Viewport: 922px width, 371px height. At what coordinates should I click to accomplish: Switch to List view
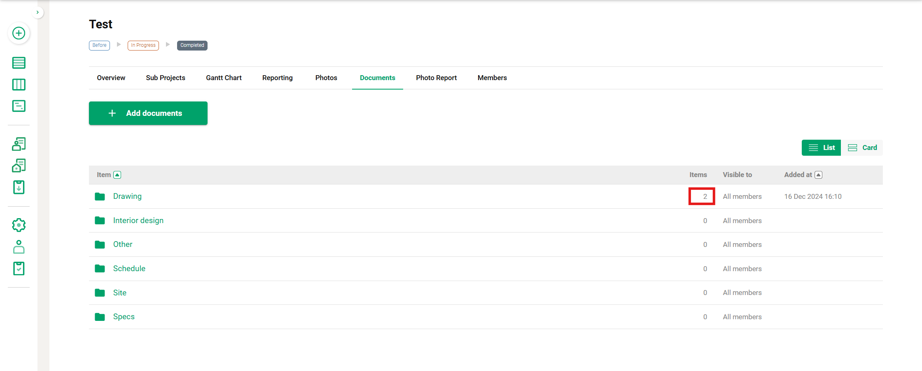point(821,148)
